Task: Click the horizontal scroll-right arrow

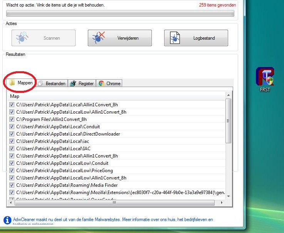Action: coord(222,203)
